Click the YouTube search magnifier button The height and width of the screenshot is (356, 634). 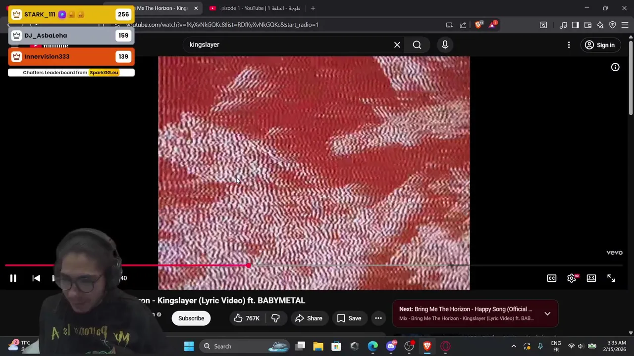[417, 45]
